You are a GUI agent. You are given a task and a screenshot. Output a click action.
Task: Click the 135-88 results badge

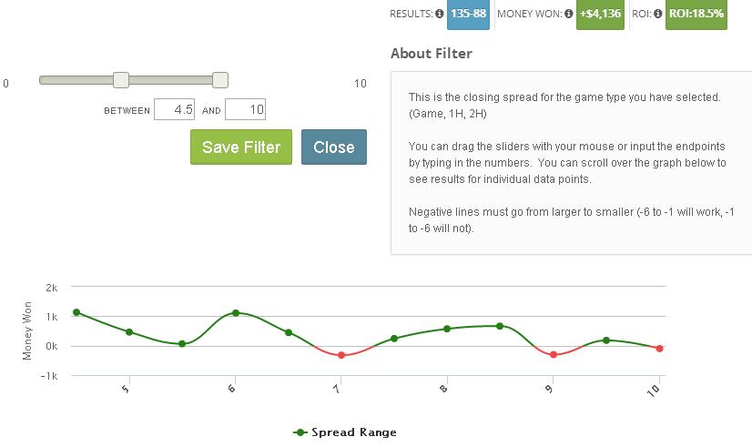point(468,14)
